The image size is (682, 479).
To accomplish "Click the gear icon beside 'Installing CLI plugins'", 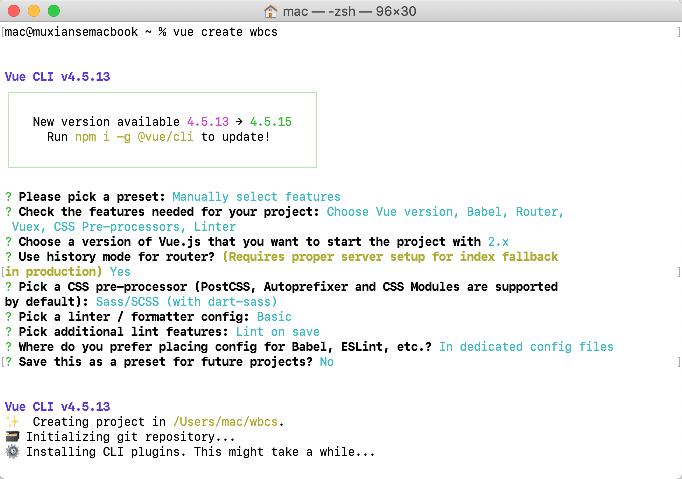I will (x=13, y=451).
